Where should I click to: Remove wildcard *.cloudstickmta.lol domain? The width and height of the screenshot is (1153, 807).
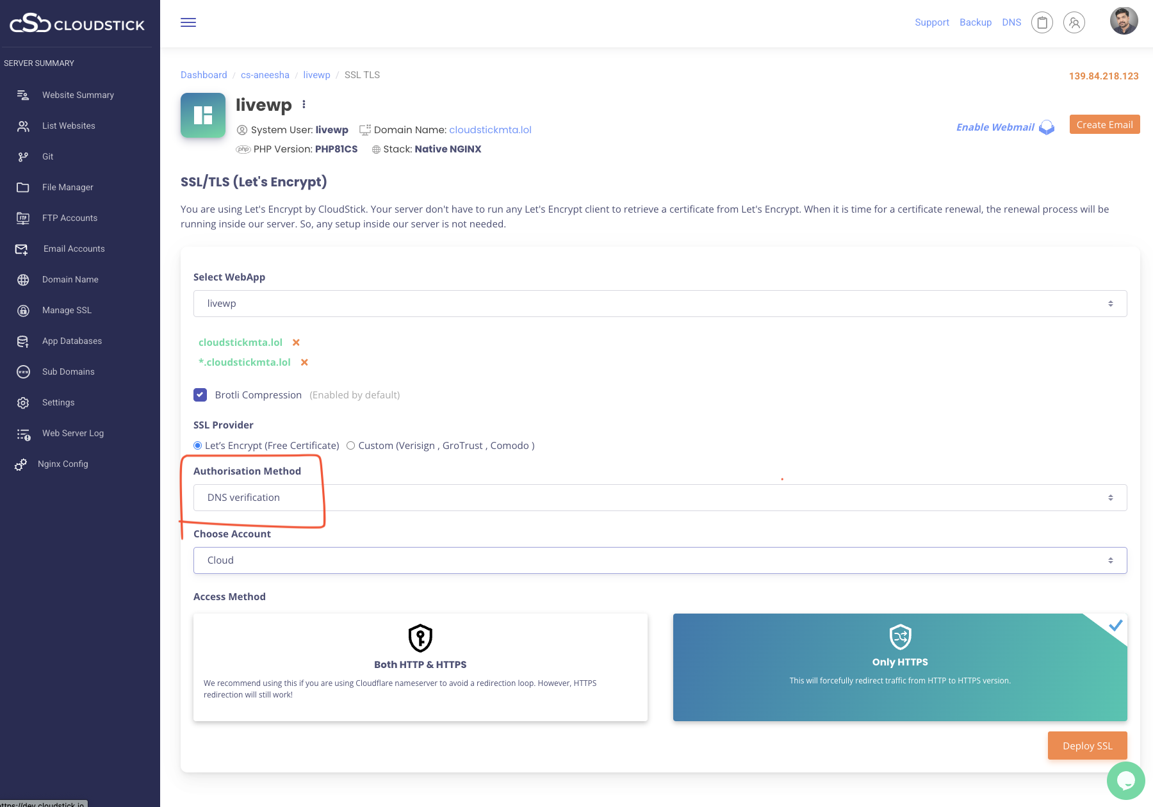(x=304, y=363)
